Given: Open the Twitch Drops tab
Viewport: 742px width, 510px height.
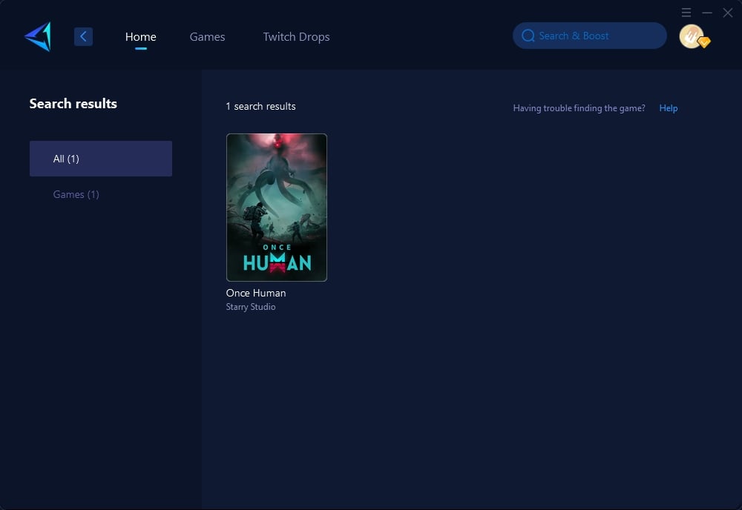Looking at the screenshot, I should 296,36.
